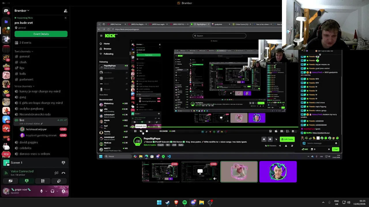Open Event Details for the event

(x=41, y=34)
